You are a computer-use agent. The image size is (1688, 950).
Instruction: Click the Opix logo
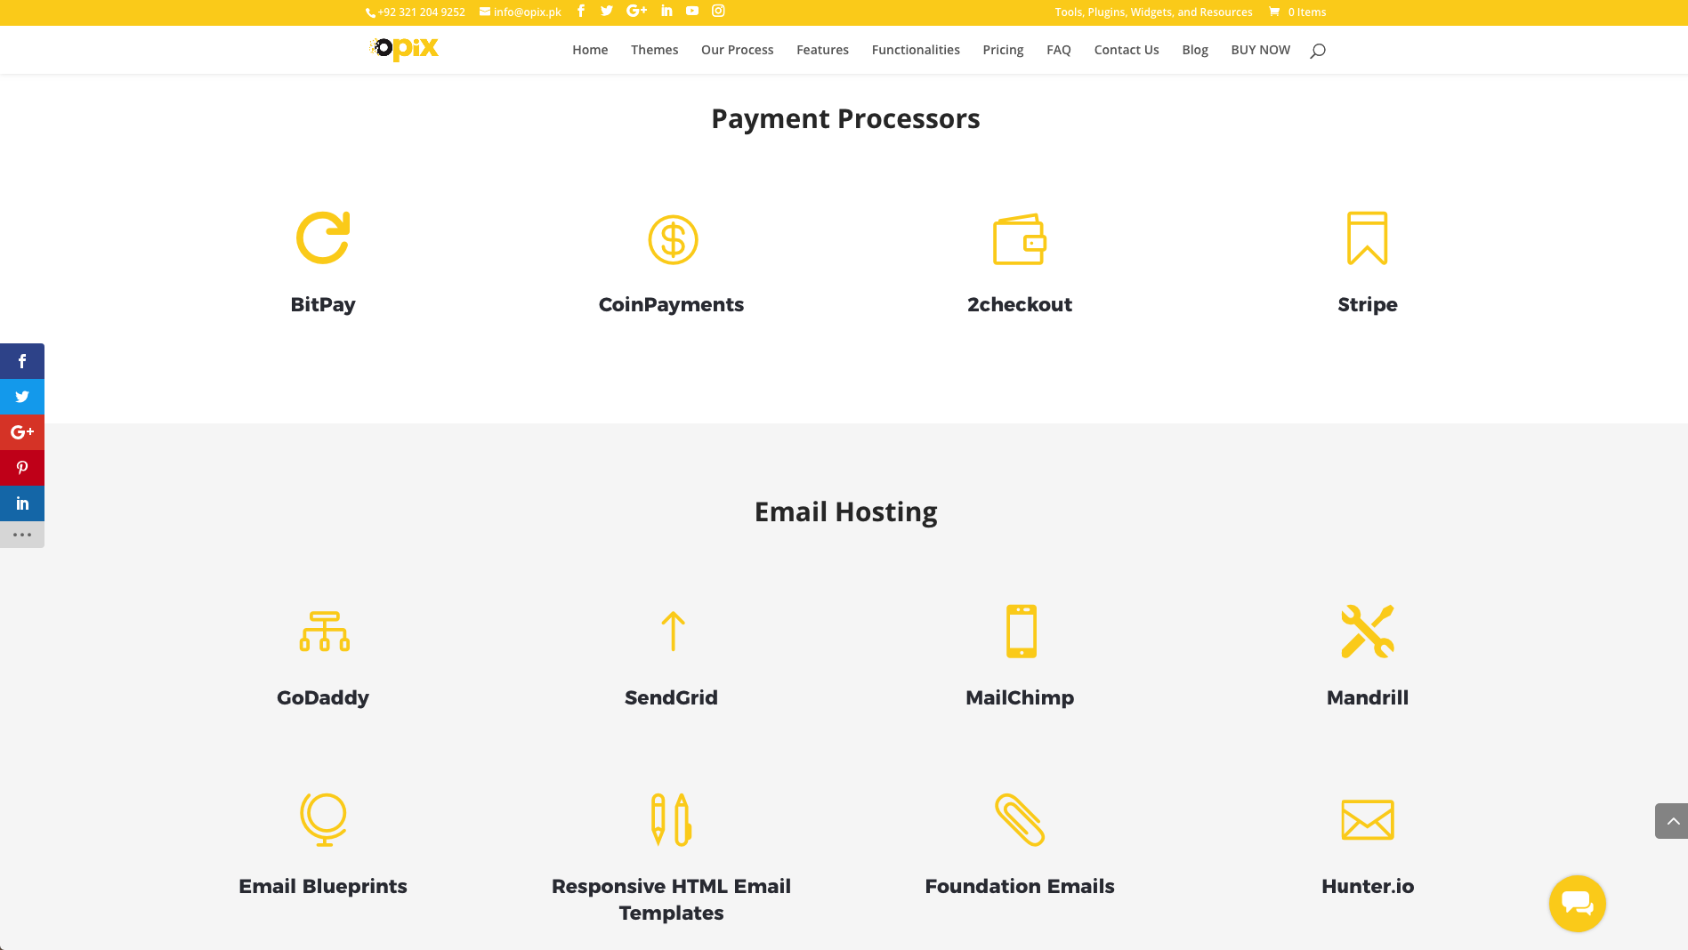tap(404, 49)
